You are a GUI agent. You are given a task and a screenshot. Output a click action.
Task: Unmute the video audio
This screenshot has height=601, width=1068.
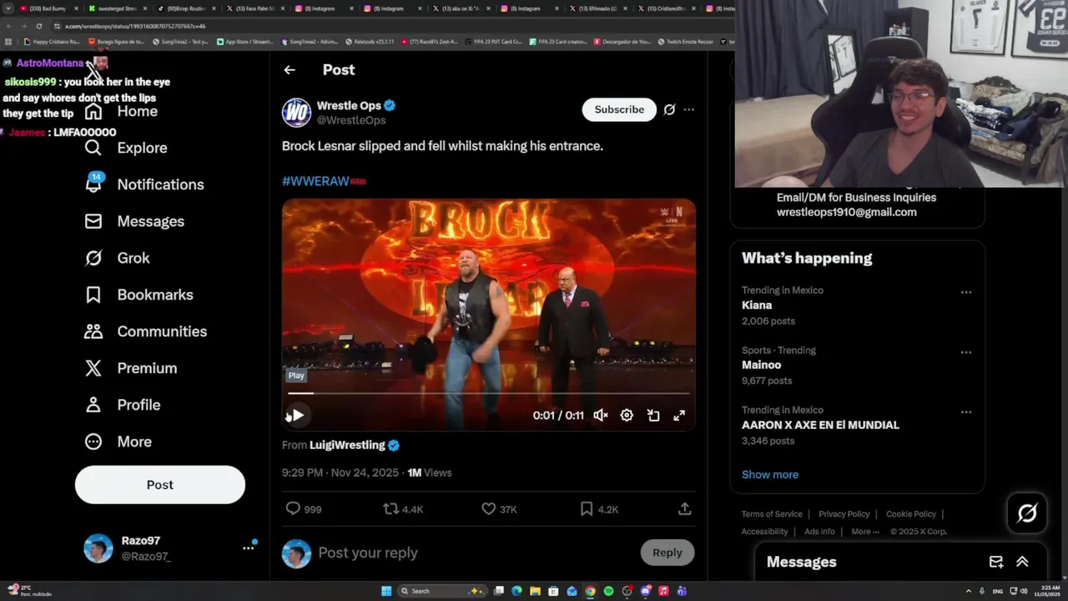(601, 415)
